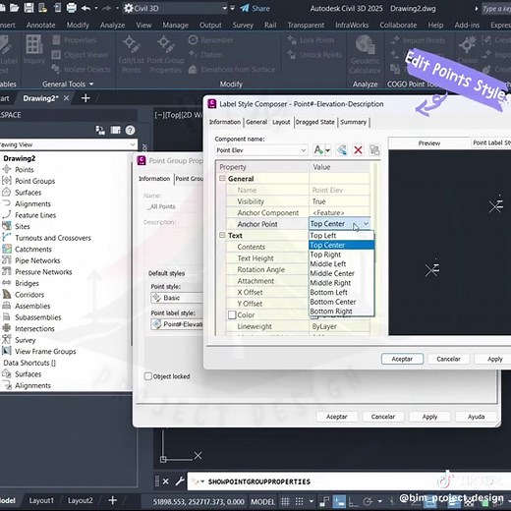Open the Survey ribbon tab
The height and width of the screenshot is (511, 511).
[243, 25]
